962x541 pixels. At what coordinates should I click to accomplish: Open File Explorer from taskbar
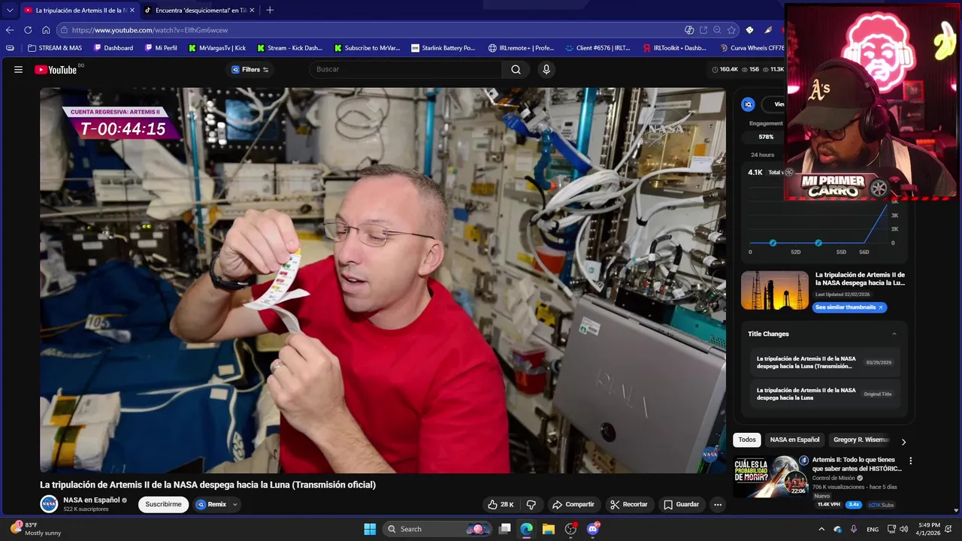[x=548, y=529]
